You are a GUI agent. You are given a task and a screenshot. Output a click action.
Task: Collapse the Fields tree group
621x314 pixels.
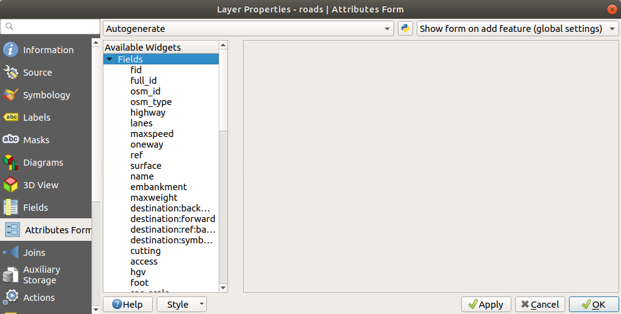110,59
